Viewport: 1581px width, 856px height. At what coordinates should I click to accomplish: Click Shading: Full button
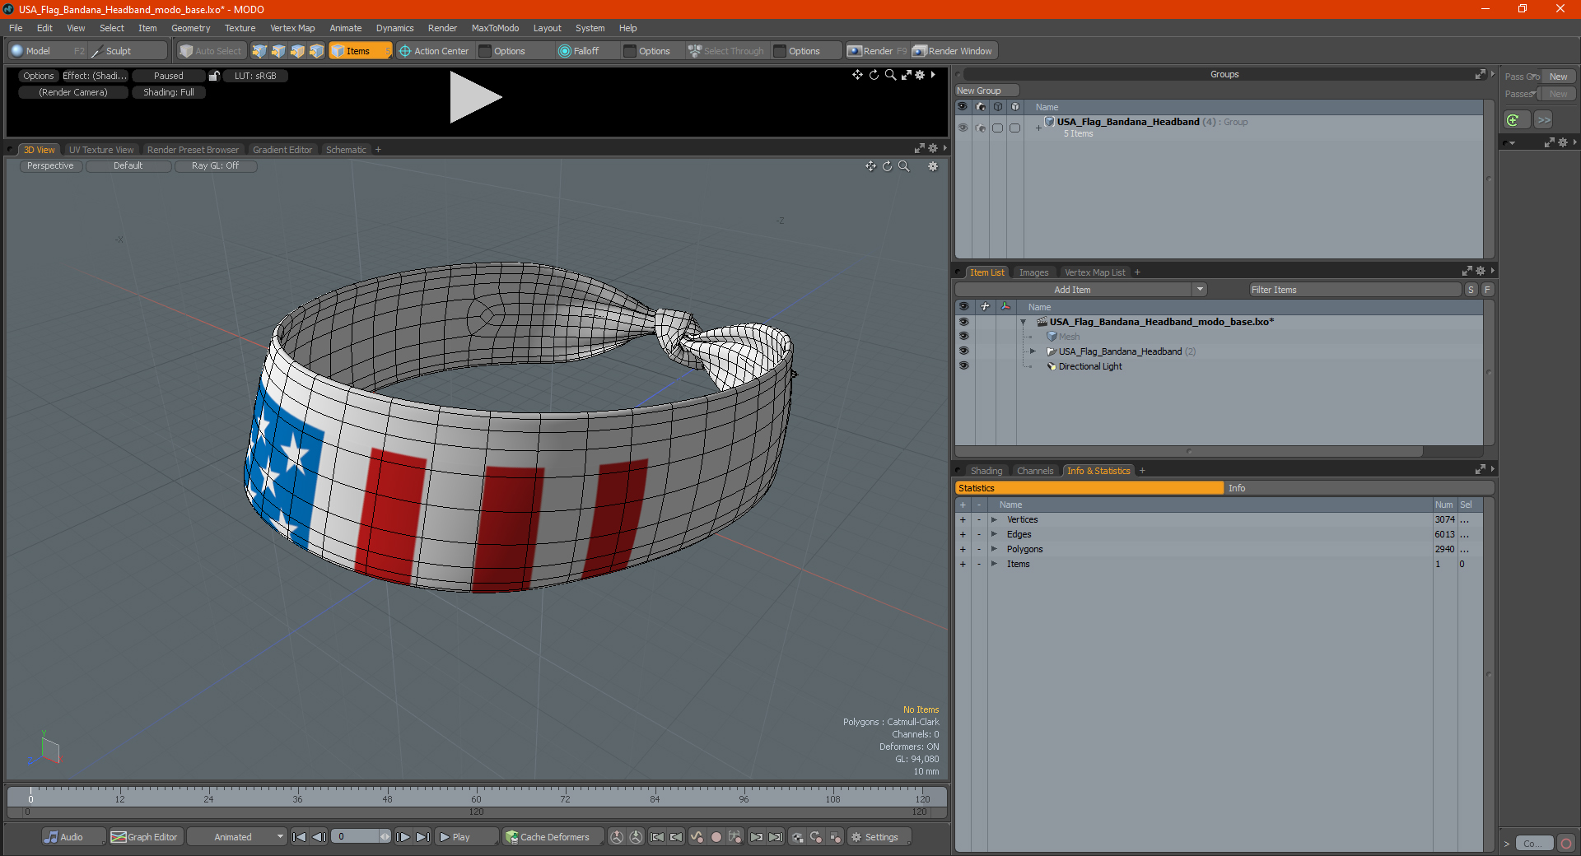click(x=169, y=92)
